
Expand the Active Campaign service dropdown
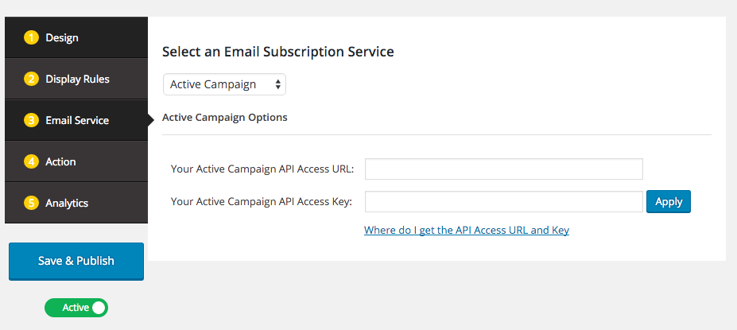tap(224, 84)
